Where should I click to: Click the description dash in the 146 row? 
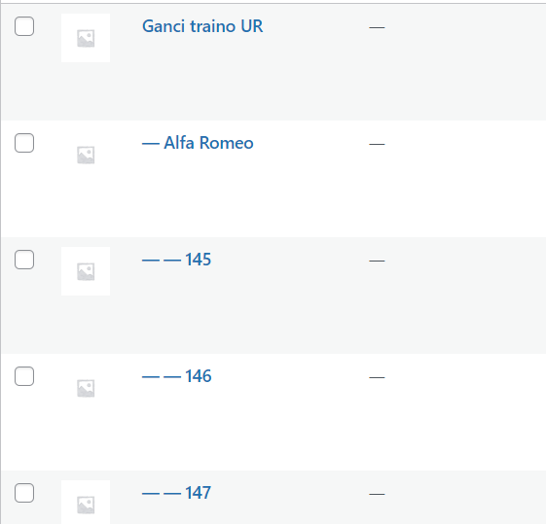[377, 377]
